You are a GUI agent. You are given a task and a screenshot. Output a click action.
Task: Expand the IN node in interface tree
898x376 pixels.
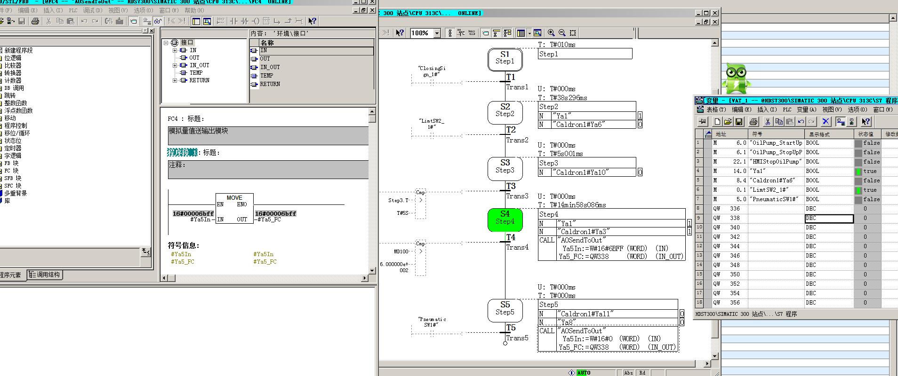pos(175,50)
